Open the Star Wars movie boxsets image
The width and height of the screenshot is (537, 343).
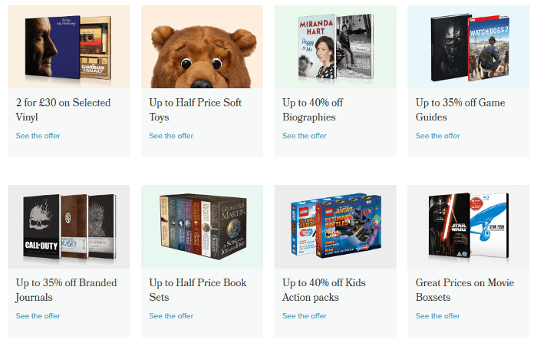[469, 226]
